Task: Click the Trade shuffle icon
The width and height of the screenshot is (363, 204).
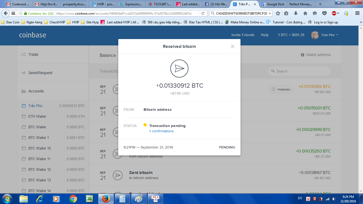Action: click(x=23, y=54)
